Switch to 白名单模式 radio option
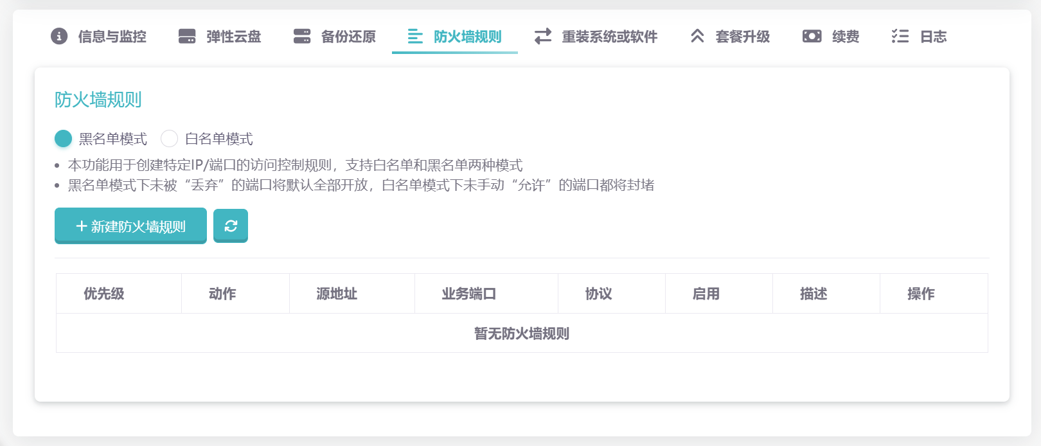This screenshot has width=1041, height=446. [170, 138]
